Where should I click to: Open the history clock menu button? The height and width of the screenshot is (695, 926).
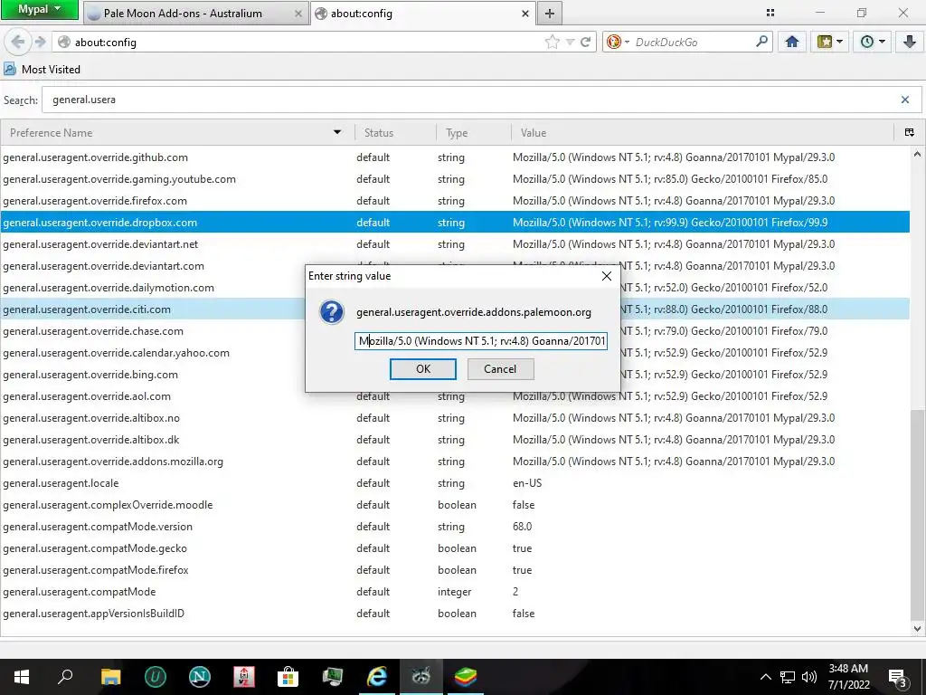click(x=873, y=42)
